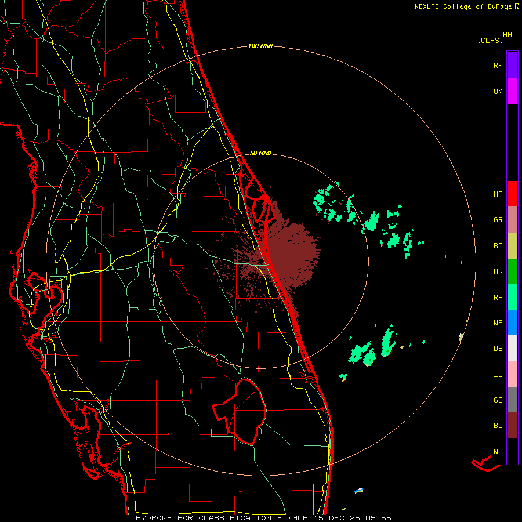Click the UK magenta legend swatch
This screenshot has width=522, height=522.
click(x=512, y=91)
